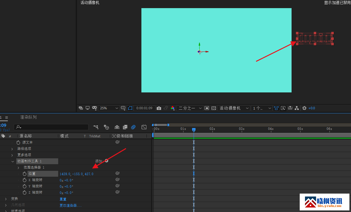
Task: Click the 0:00:01:09 current time display
Action: [x=145, y=108]
